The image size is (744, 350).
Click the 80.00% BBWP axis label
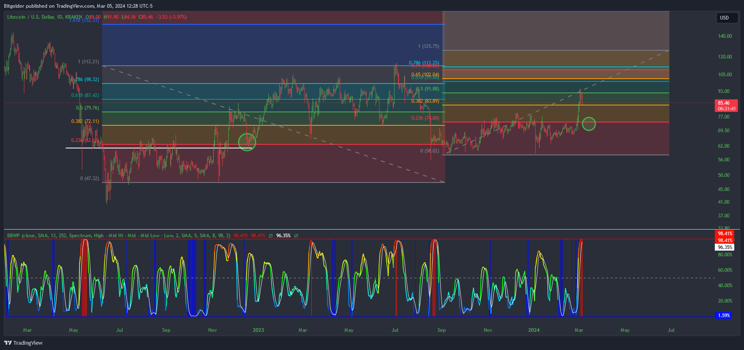725,255
